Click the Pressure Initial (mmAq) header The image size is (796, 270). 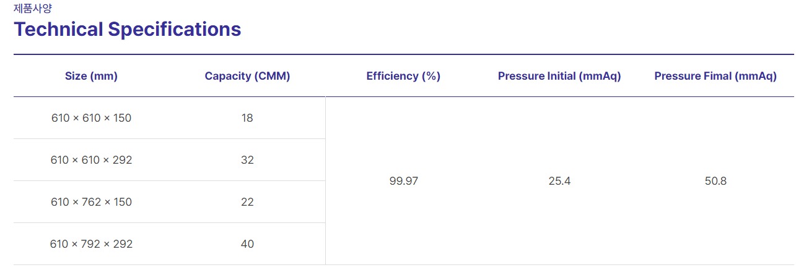coord(559,76)
